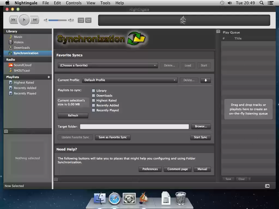Open the Choose a favorite dropdown
279x209 pixels.
click(108, 65)
